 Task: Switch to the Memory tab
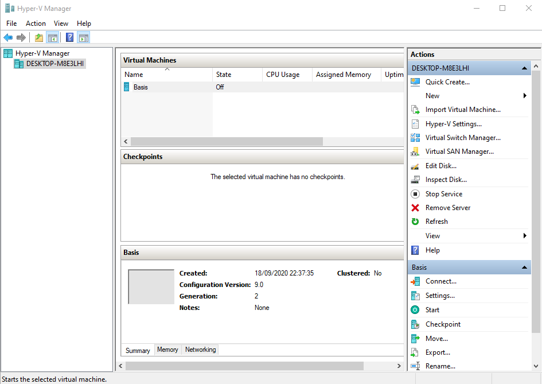(167, 350)
